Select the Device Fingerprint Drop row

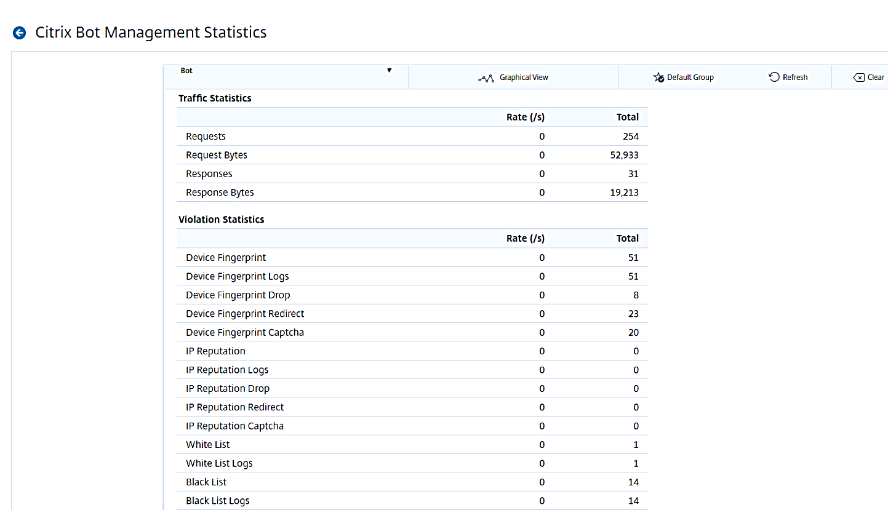[238, 295]
